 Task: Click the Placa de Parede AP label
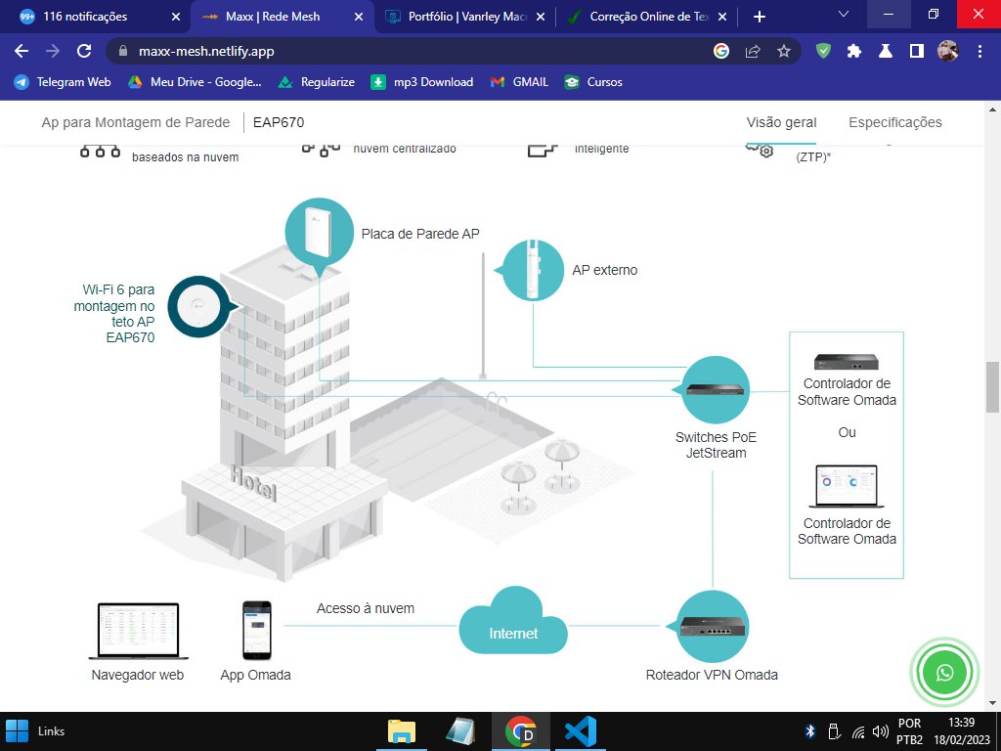pos(420,234)
